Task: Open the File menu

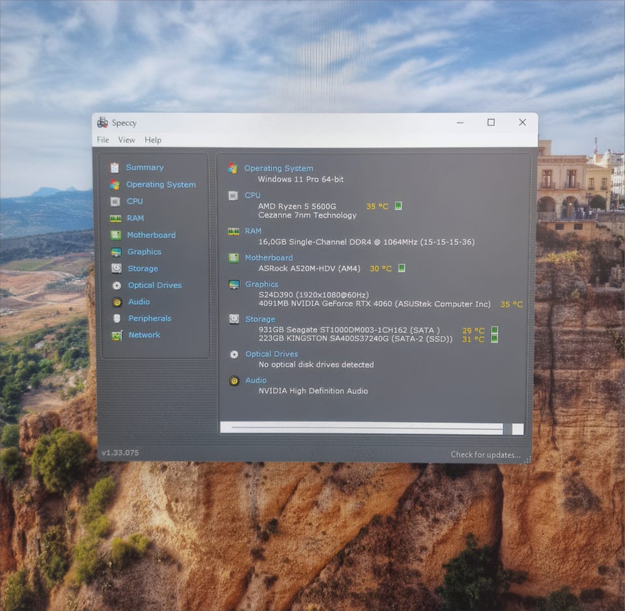Action: (103, 140)
